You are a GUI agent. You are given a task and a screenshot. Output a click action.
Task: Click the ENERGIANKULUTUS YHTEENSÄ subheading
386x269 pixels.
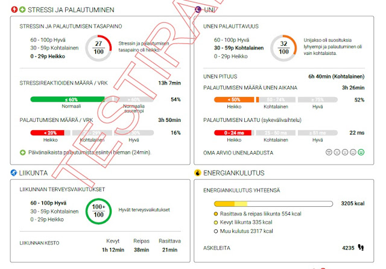click(242, 191)
